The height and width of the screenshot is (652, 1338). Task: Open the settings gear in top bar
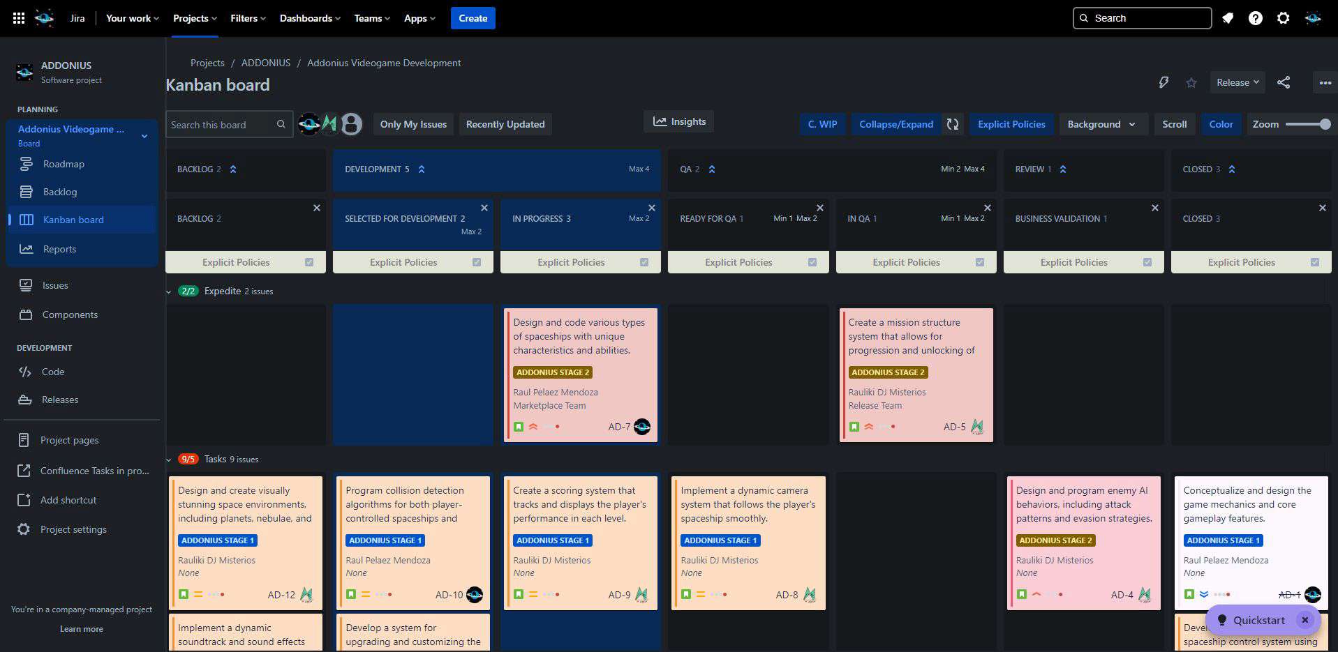click(x=1284, y=18)
